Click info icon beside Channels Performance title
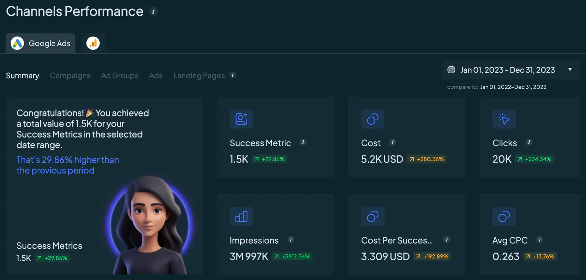The width and height of the screenshot is (586, 280). 153,11
